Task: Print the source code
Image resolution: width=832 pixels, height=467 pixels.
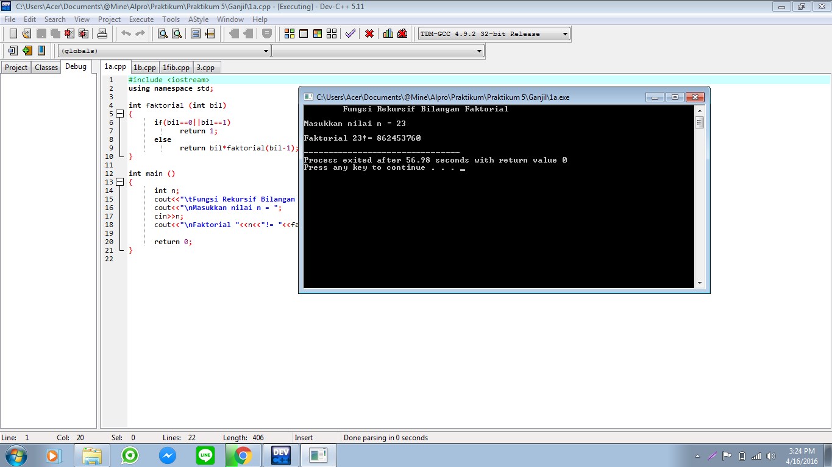Action: point(102,33)
